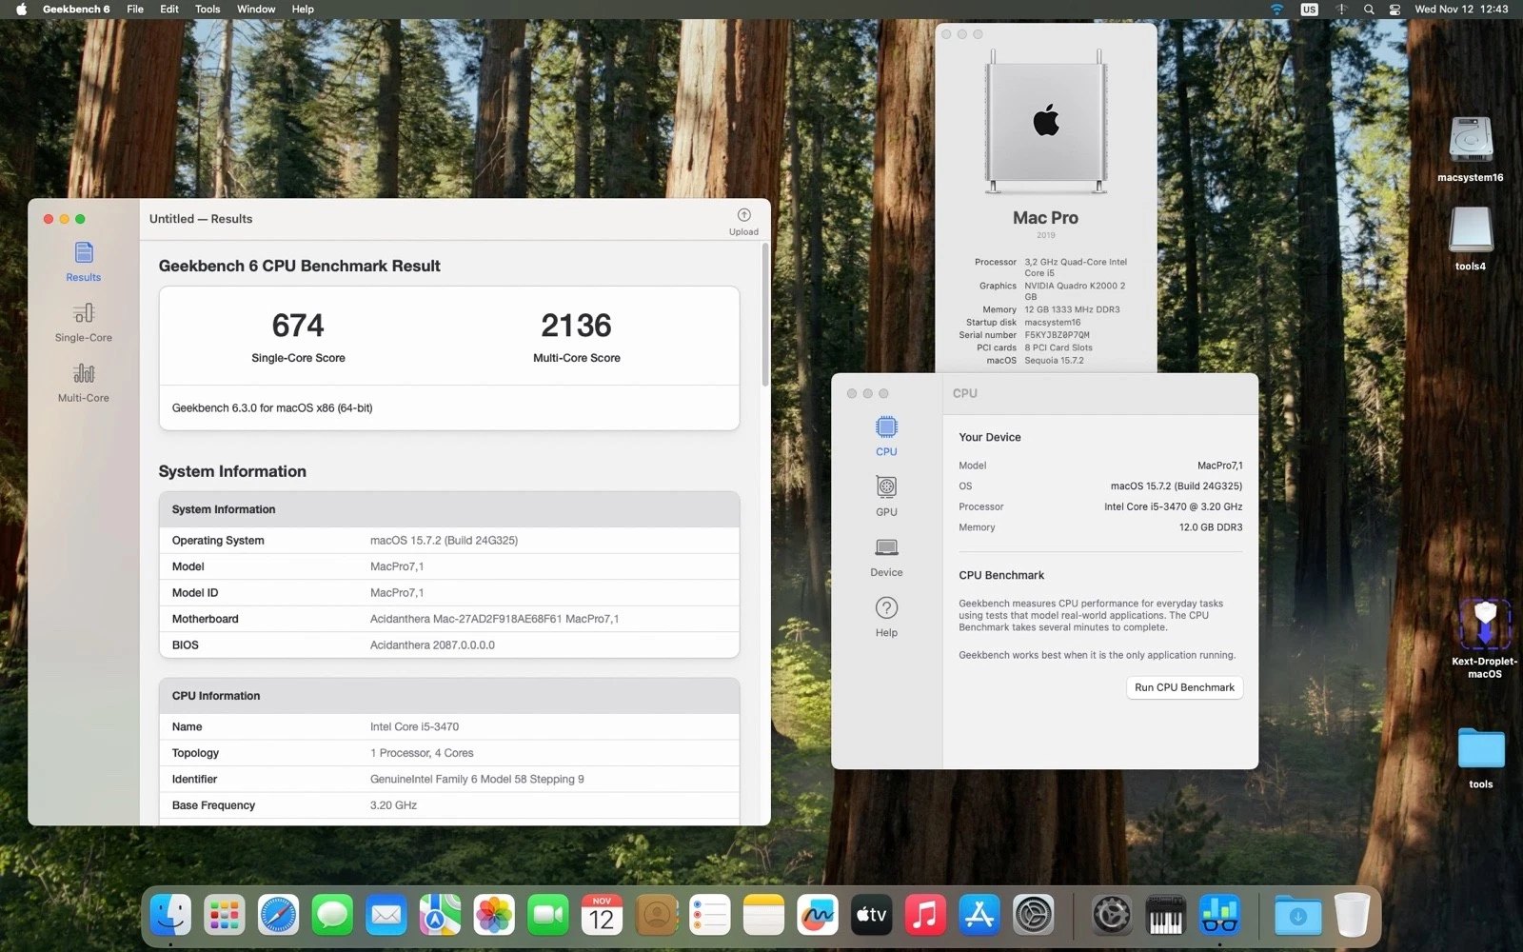Click the Geekbench results window scrollbar
This screenshot has height=952, width=1523.
[764, 315]
